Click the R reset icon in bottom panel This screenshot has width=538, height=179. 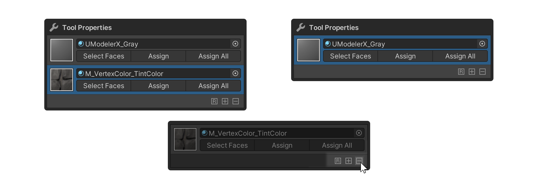pos(338,161)
